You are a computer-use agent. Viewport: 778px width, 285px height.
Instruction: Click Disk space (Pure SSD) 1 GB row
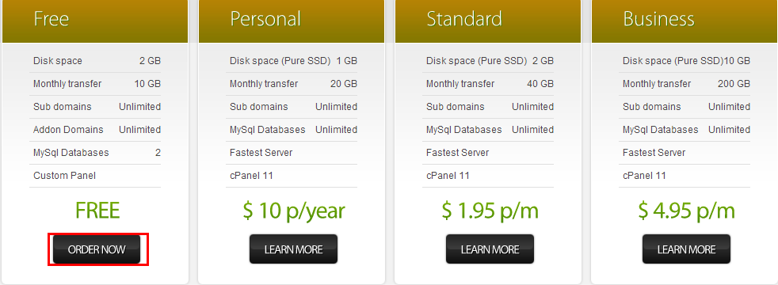tap(292, 61)
